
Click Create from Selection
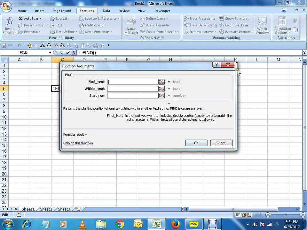(x=159, y=32)
